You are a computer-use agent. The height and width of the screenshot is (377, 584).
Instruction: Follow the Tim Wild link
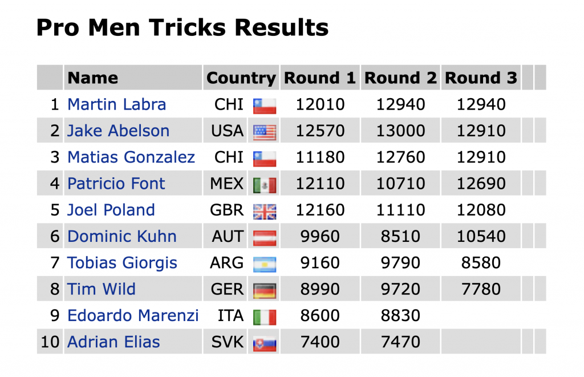(102, 290)
